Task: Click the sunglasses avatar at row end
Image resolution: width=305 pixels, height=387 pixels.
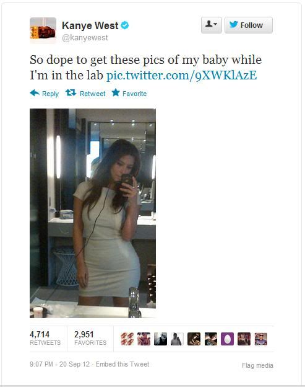Action: tap(260, 339)
